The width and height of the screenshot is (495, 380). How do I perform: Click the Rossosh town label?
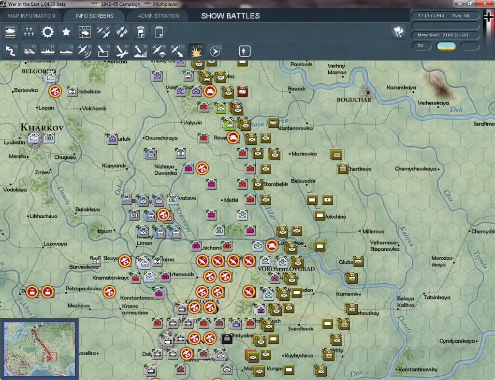(296, 89)
